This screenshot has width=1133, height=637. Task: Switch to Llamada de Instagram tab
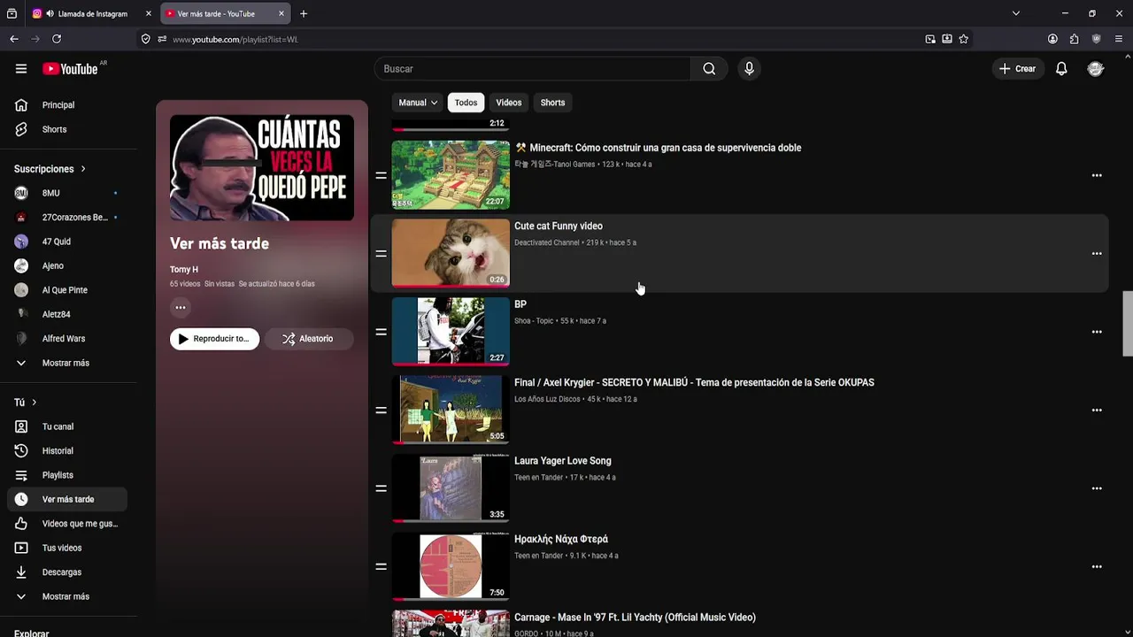tap(91, 13)
